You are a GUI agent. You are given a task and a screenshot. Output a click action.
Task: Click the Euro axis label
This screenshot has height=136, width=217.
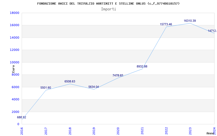point(13,69)
